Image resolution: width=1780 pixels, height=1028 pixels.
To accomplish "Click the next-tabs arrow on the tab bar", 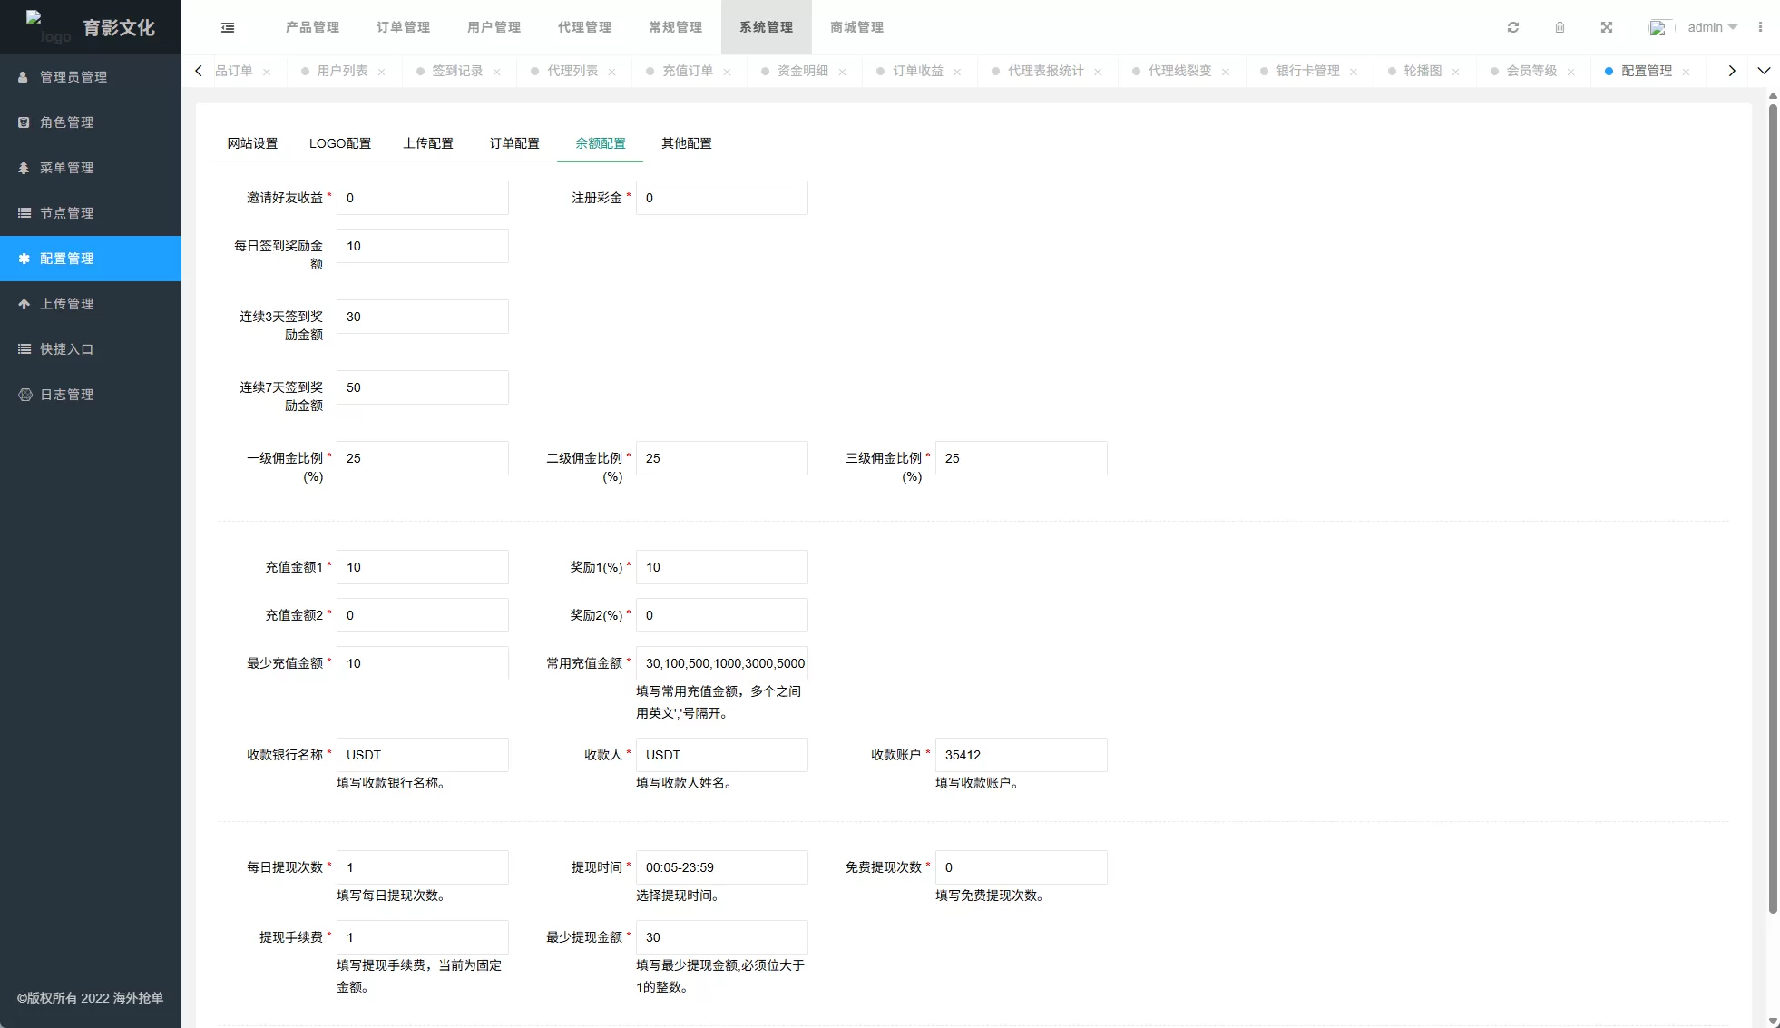I will (1731, 70).
